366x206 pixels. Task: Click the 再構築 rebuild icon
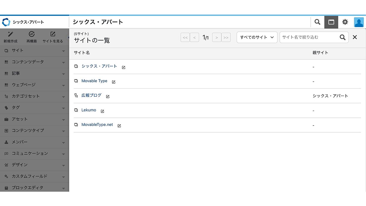32,34
